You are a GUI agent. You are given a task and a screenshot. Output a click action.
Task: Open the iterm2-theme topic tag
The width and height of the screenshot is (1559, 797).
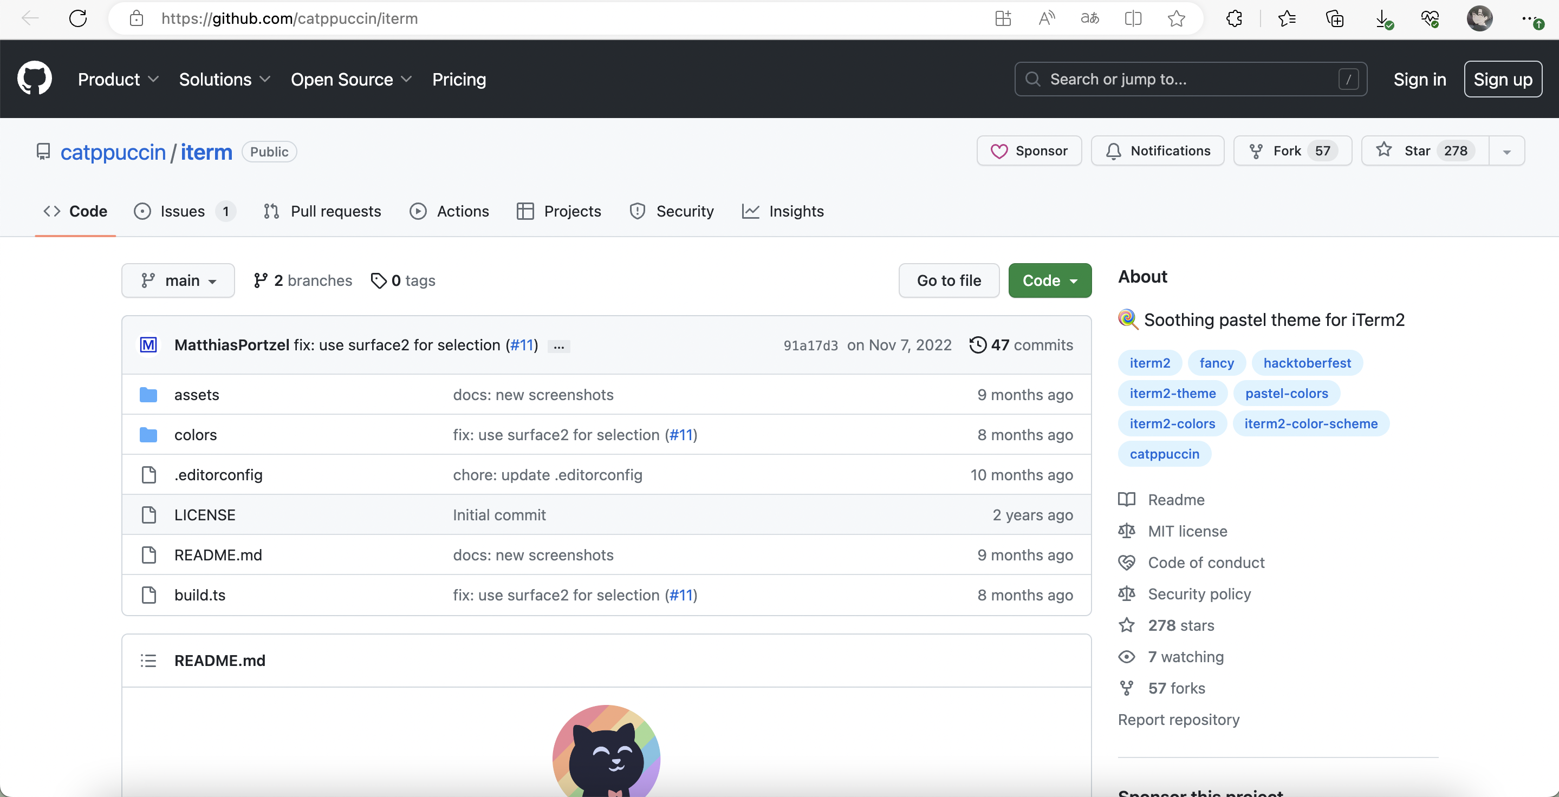[x=1172, y=393]
